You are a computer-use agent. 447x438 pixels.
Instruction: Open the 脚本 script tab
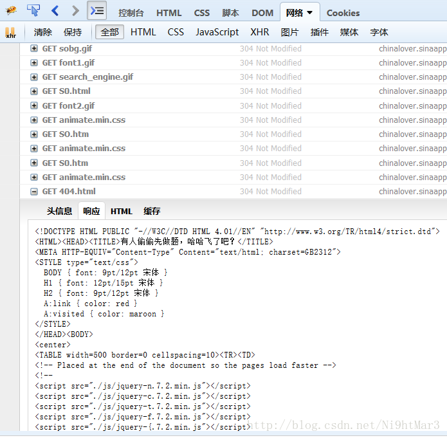(231, 13)
